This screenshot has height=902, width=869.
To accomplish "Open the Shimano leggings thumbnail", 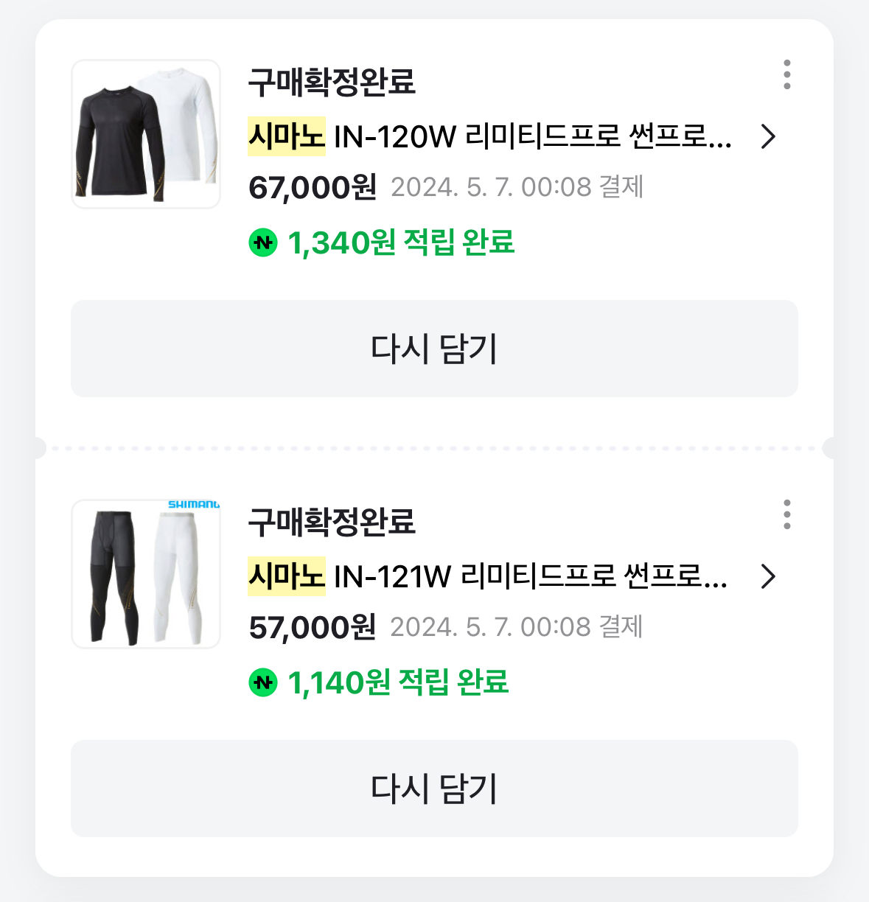I will (x=146, y=574).
